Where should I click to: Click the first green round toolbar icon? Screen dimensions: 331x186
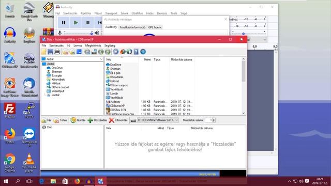[x=101, y=52]
